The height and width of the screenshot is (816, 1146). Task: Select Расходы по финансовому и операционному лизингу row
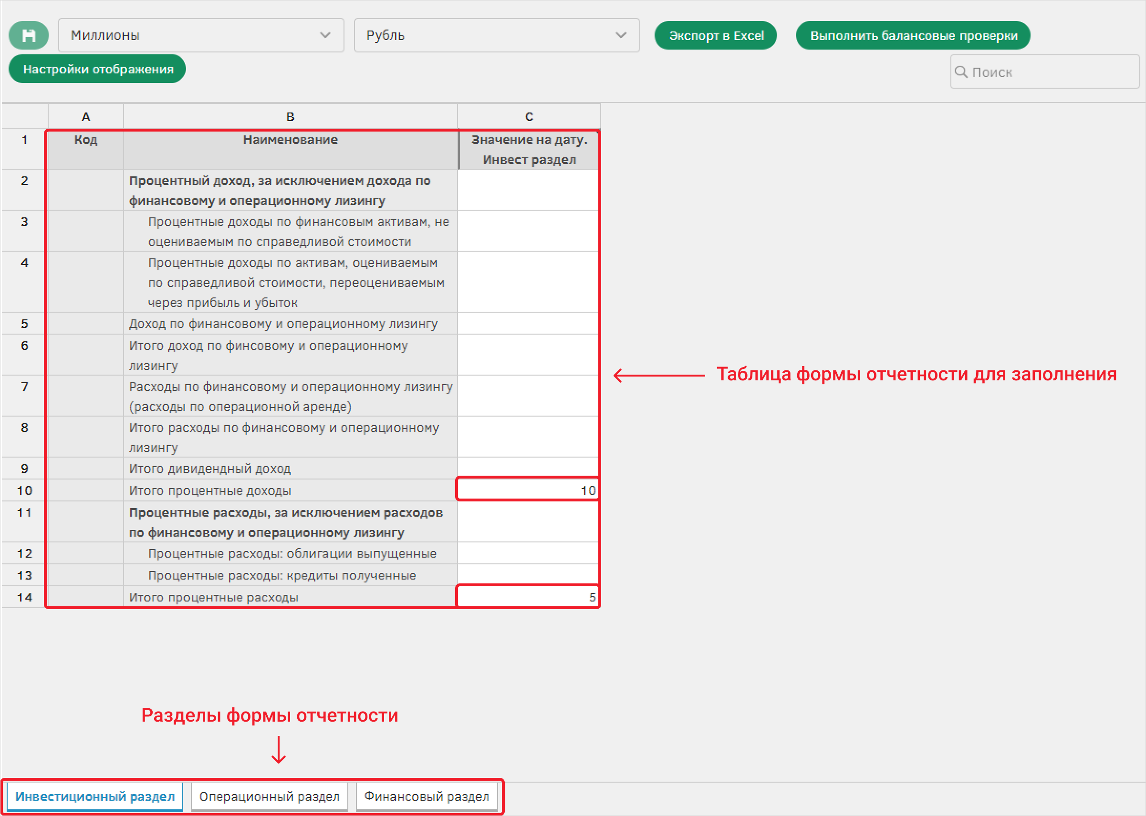click(291, 396)
